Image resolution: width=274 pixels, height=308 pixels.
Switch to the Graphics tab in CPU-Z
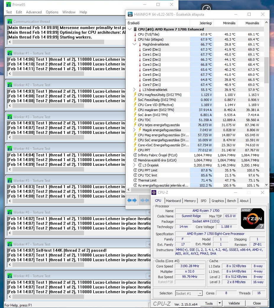[217, 201]
